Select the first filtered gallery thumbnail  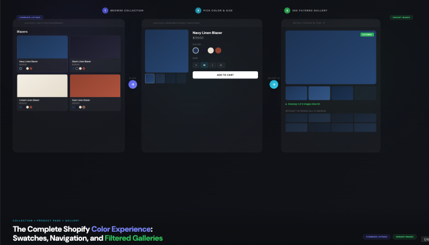[x=296, y=93]
